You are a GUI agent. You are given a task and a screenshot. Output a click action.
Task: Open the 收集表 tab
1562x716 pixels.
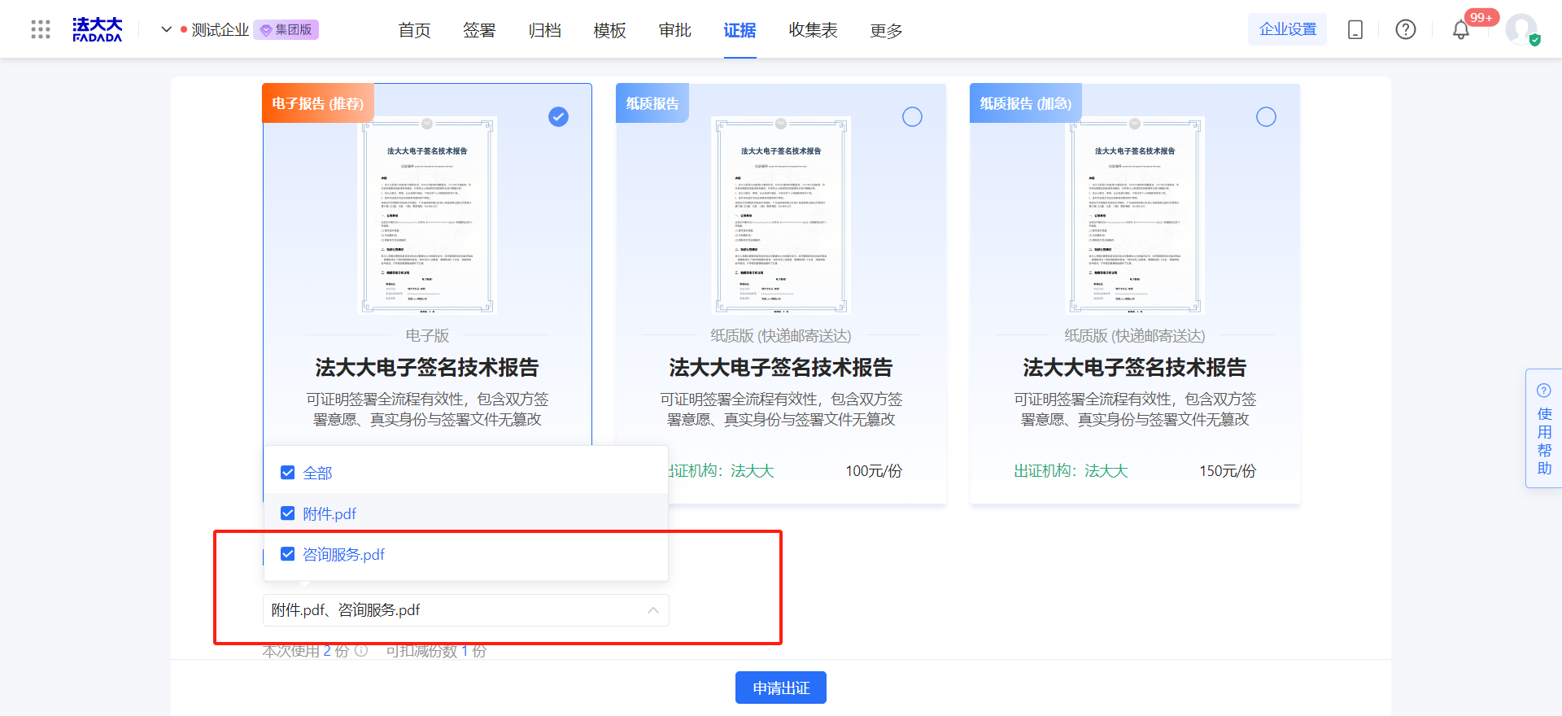pyautogui.click(x=813, y=30)
